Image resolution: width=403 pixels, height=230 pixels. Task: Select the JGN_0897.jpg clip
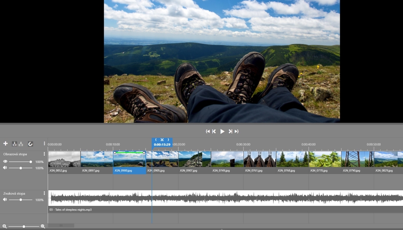coord(97,162)
